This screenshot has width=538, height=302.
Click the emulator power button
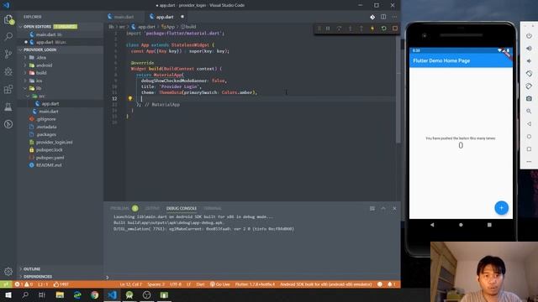coord(529,36)
